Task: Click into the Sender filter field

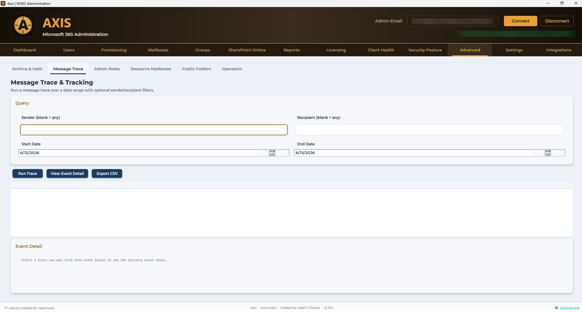Action: coord(154,130)
